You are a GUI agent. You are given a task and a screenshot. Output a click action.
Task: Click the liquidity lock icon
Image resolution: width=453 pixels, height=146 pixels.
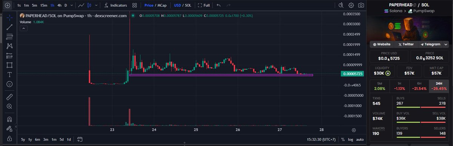(388, 73)
